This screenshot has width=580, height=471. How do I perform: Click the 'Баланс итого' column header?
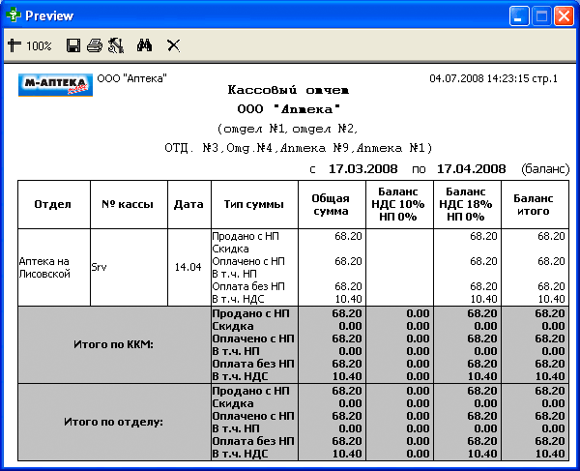534,205
